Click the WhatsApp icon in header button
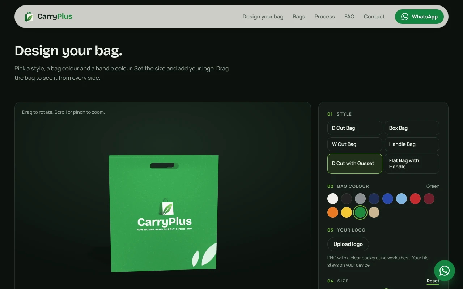 tap(405, 17)
